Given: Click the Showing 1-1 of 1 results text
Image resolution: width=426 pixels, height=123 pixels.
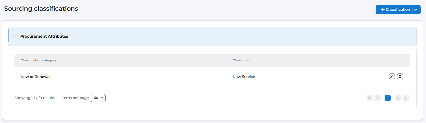Looking at the screenshot, I should 35,98.
